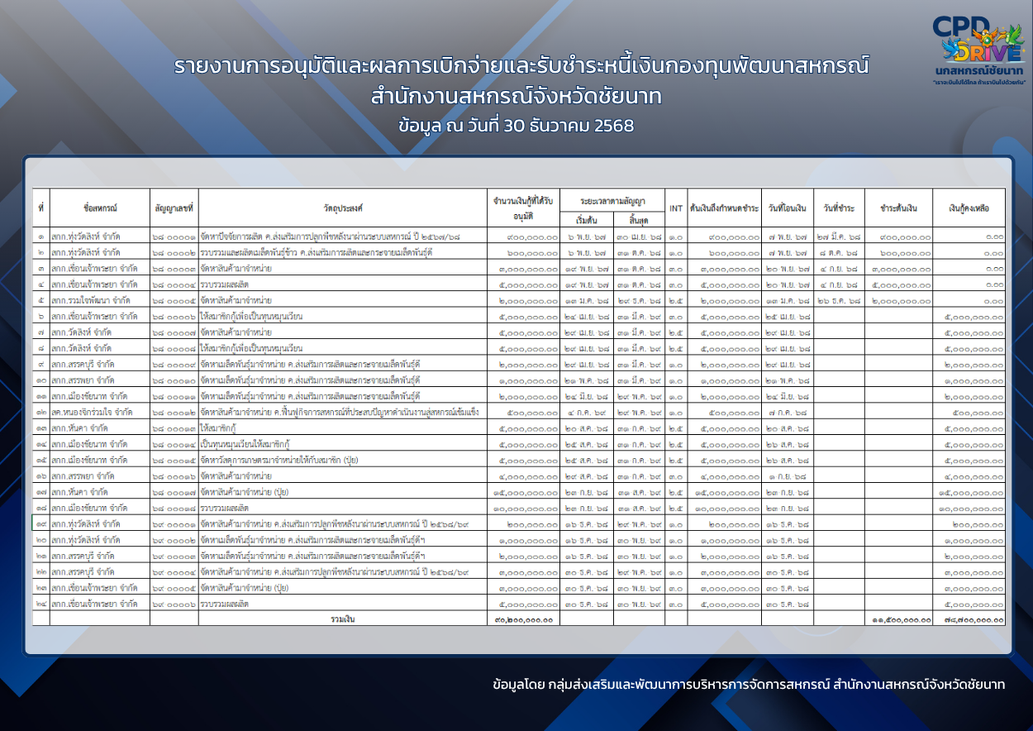
Task: Select the 'จำนวนเงินกู้ที่ได้รับอนุมัติ' column header
Action: [x=524, y=208]
